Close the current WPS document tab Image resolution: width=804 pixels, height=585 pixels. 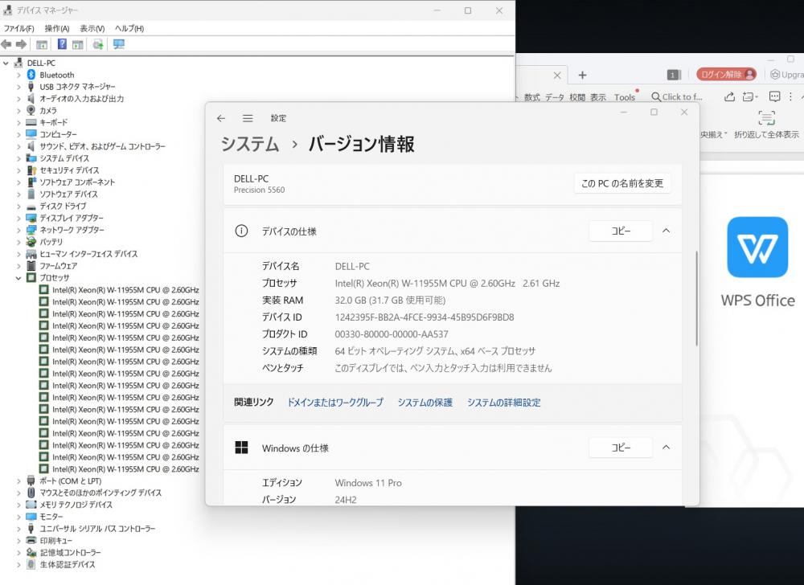pyautogui.click(x=557, y=76)
